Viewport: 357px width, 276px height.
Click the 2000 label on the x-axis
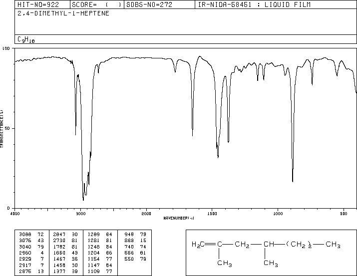(146, 214)
